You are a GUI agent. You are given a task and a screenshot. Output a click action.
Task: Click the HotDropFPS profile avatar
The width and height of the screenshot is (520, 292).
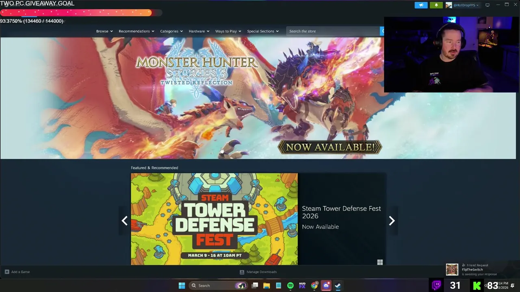(x=449, y=5)
